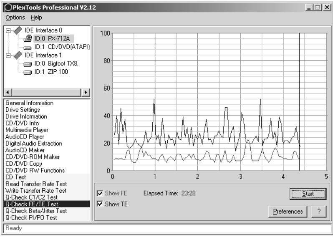Open AudioCD Player

click(25, 137)
